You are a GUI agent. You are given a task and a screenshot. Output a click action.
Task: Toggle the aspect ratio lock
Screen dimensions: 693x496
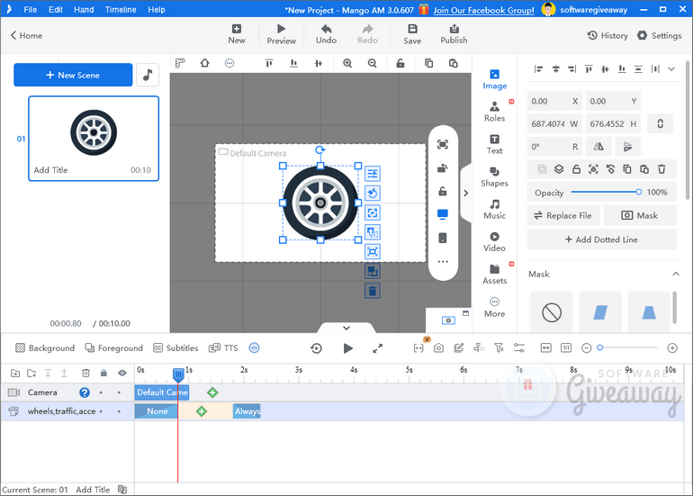point(660,123)
